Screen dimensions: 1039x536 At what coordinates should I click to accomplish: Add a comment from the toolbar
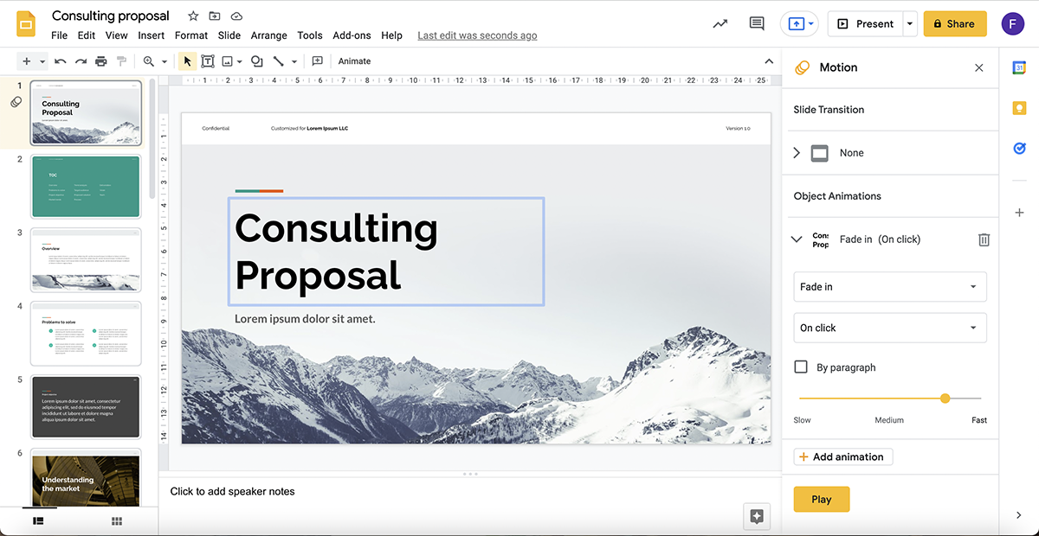click(317, 61)
